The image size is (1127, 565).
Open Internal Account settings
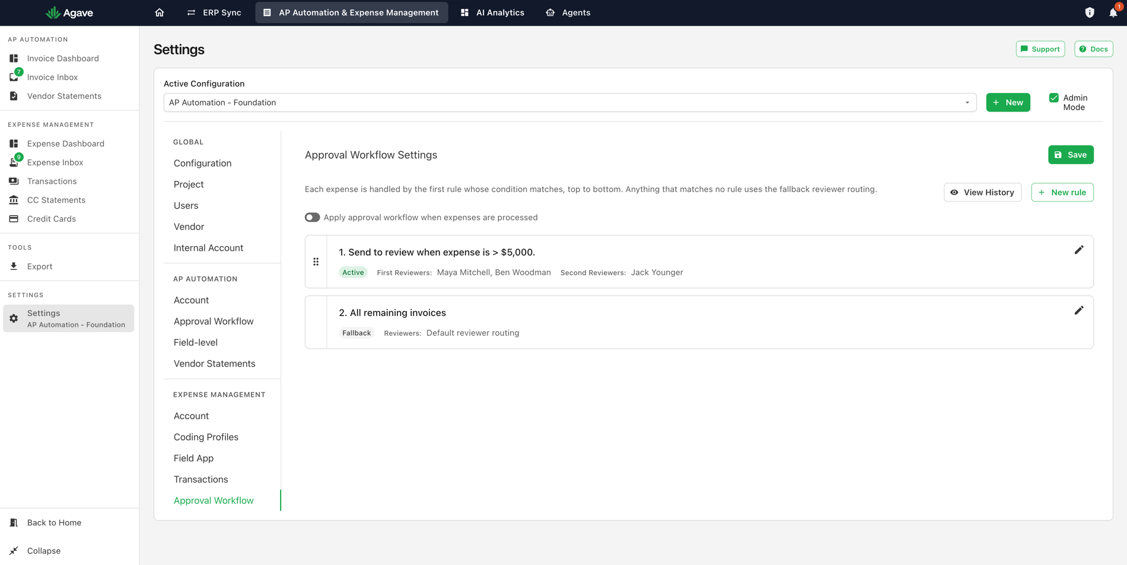tap(208, 248)
